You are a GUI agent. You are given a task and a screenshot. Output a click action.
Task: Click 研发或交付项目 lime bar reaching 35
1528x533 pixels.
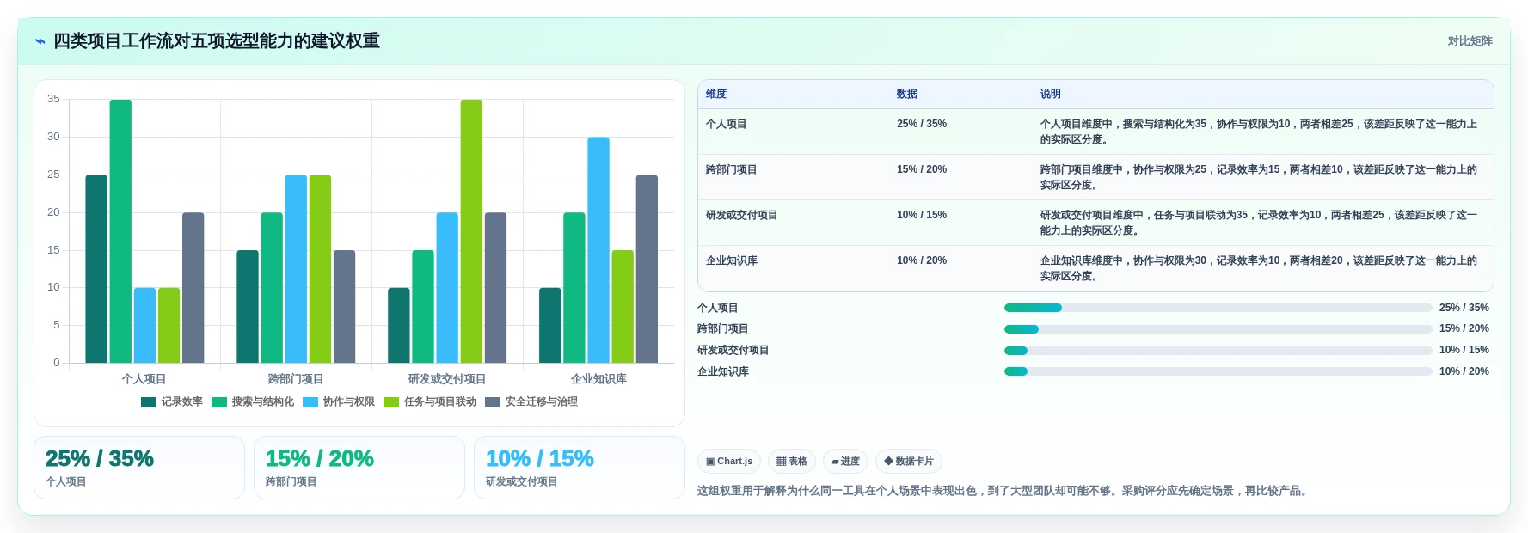[x=471, y=231]
